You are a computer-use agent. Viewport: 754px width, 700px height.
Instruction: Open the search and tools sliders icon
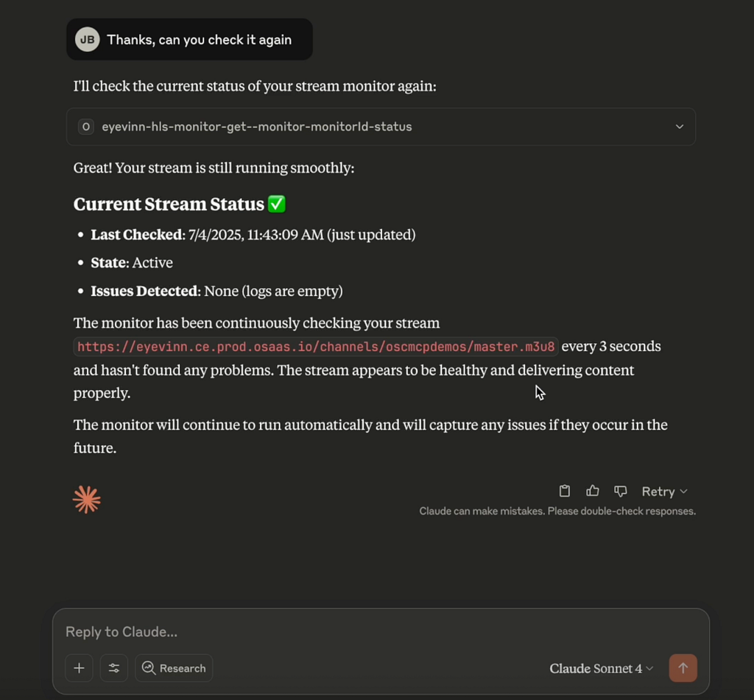[x=114, y=668]
